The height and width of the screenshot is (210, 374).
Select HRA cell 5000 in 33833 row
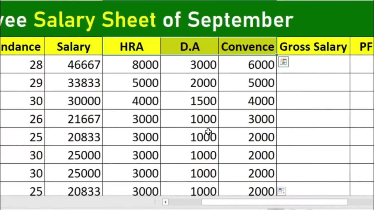pos(132,82)
